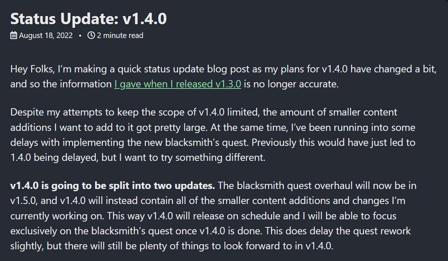The width and height of the screenshot is (448, 261).
Task: Click the 'August 18, 2022' date text
Action: pyautogui.click(x=46, y=35)
